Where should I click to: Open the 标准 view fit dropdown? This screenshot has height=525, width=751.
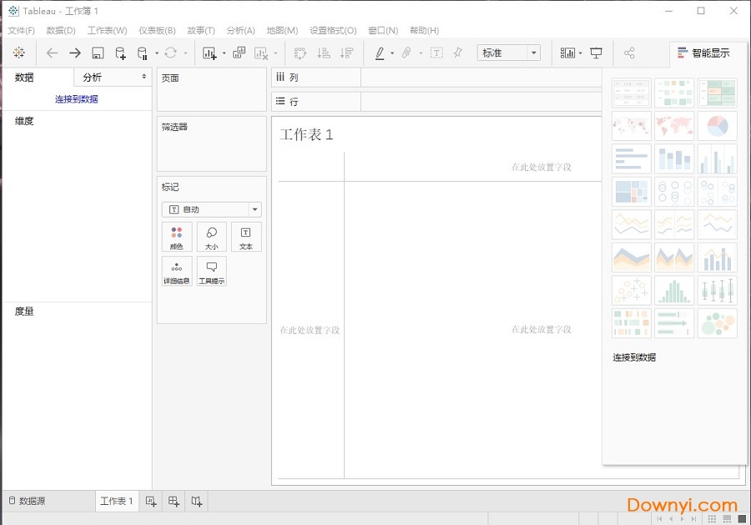532,52
